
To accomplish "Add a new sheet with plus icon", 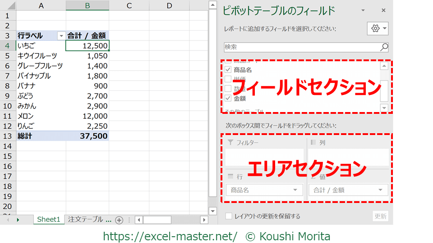I will coord(119,220).
